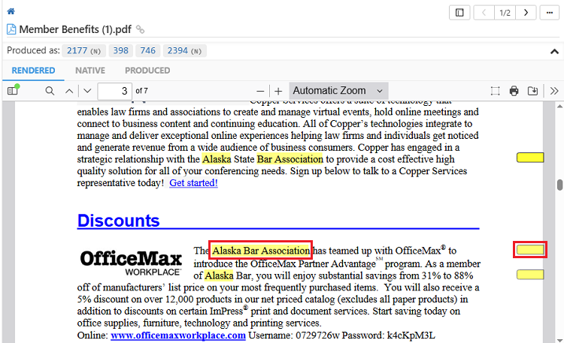Screen dimensions: 564x343
Task: Click highlighted Alaska Bar Association text
Action: pos(260,251)
